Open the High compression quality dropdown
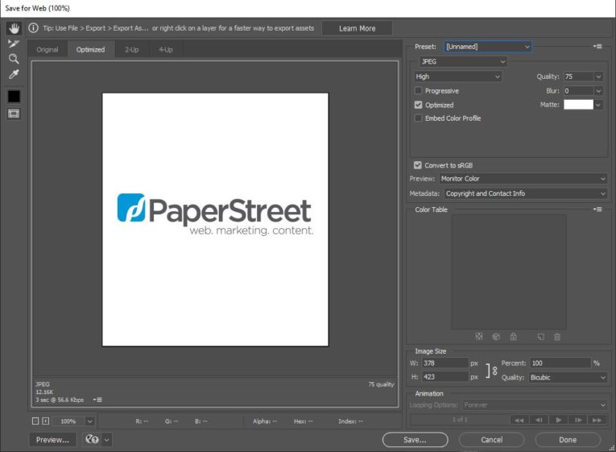616x452 pixels. pos(458,77)
